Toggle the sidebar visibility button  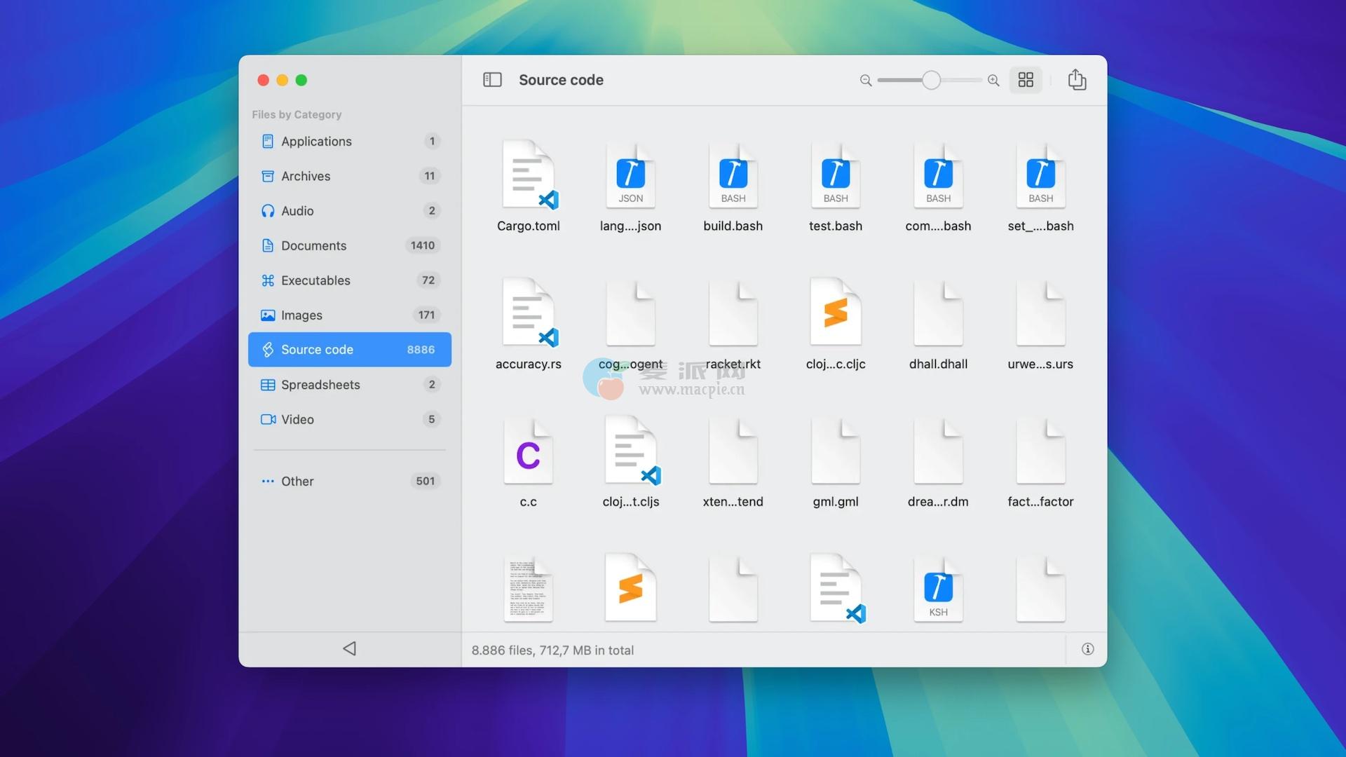tap(492, 80)
